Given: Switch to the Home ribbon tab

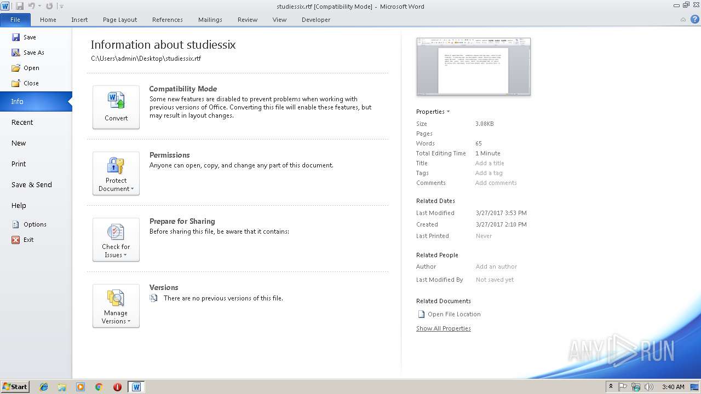Looking at the screenshot, I should [48, 20].
